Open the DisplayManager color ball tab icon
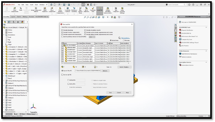The width and height of the screenshot is (215, 122). pyautogui.click(x=22, y=22)
